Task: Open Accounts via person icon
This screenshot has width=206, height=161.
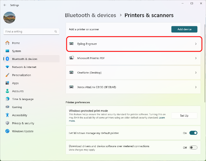Action: pyautogui.click(x=7, y=91)
